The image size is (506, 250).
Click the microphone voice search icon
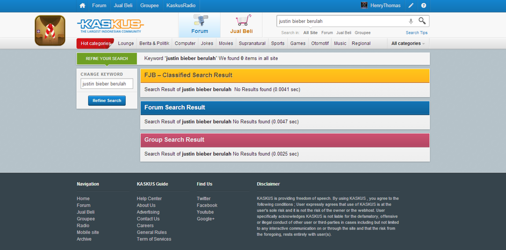411,21
